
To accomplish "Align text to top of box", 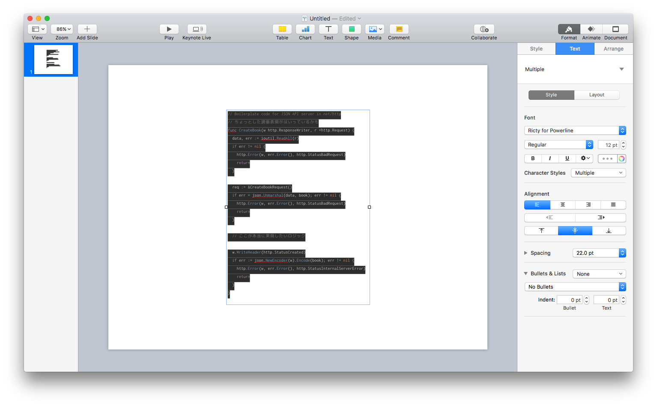I will click(541, 231).
